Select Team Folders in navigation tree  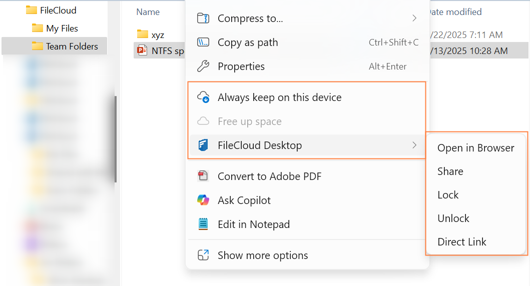click(72, 46)
